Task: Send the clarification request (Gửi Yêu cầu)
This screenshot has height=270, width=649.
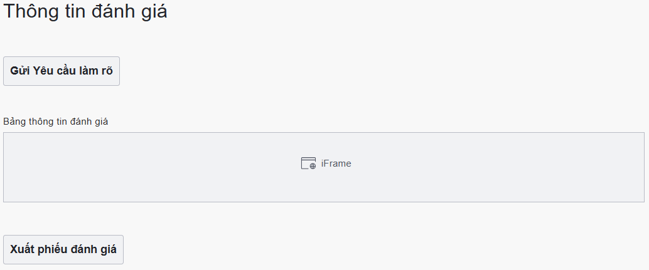Action: (x=62, y=71)
